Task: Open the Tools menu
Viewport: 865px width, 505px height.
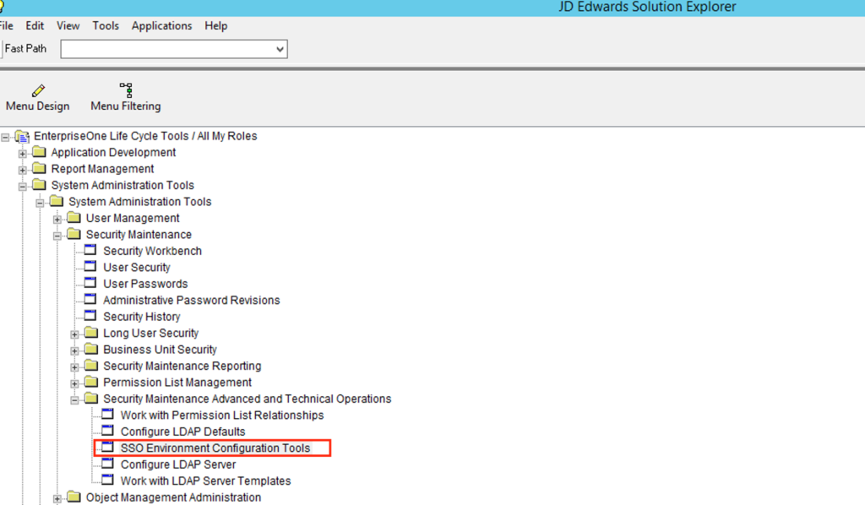Action: (106, 25)
